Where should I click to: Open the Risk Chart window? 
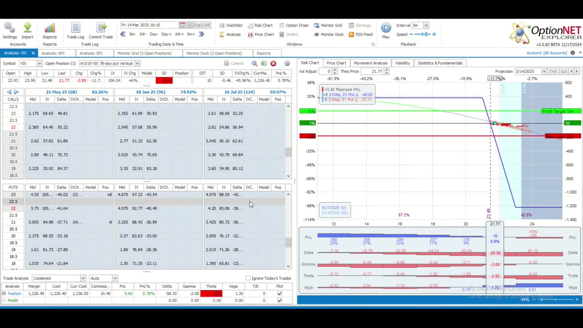coord(260,26)
